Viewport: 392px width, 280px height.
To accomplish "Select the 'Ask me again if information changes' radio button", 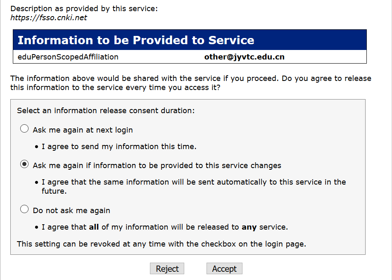I will pos(24,165).
